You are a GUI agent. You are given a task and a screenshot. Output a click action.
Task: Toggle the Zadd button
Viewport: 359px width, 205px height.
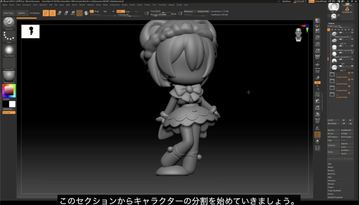click(x=121, y=12)
